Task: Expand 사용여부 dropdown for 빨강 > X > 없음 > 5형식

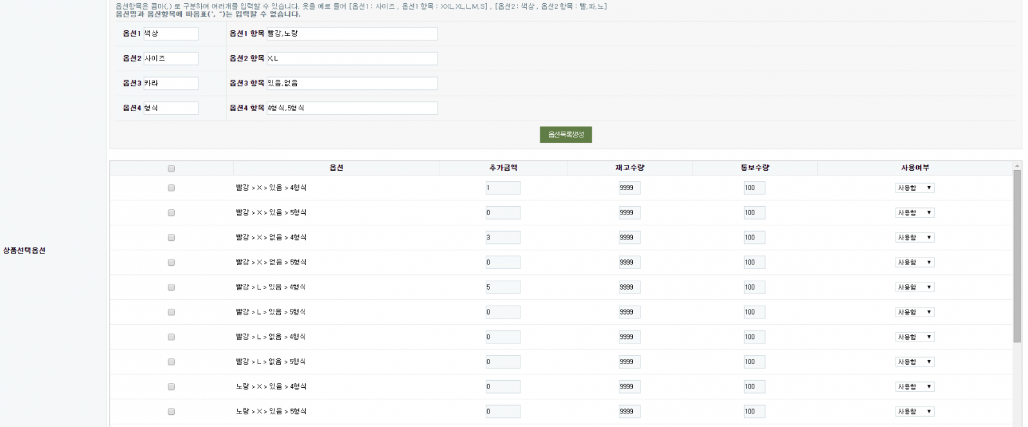Action: (914, 263)
